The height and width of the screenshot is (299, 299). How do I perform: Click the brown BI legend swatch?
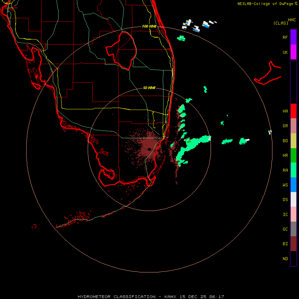click(x=293, y=244)
